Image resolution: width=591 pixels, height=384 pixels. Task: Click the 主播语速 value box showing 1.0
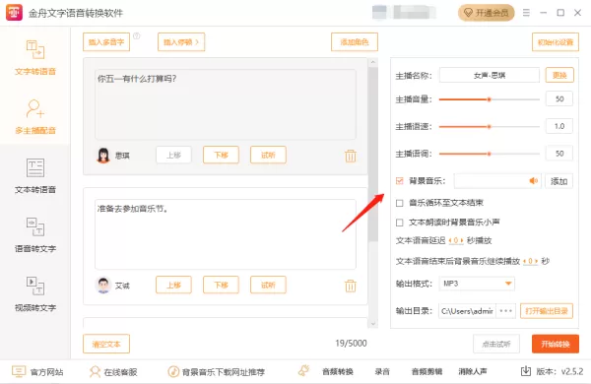point(559,126)
